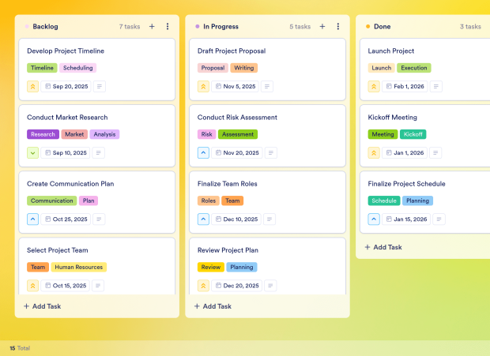
Task: Click priority icon on Select Project Team
Action: pos(33,286)
